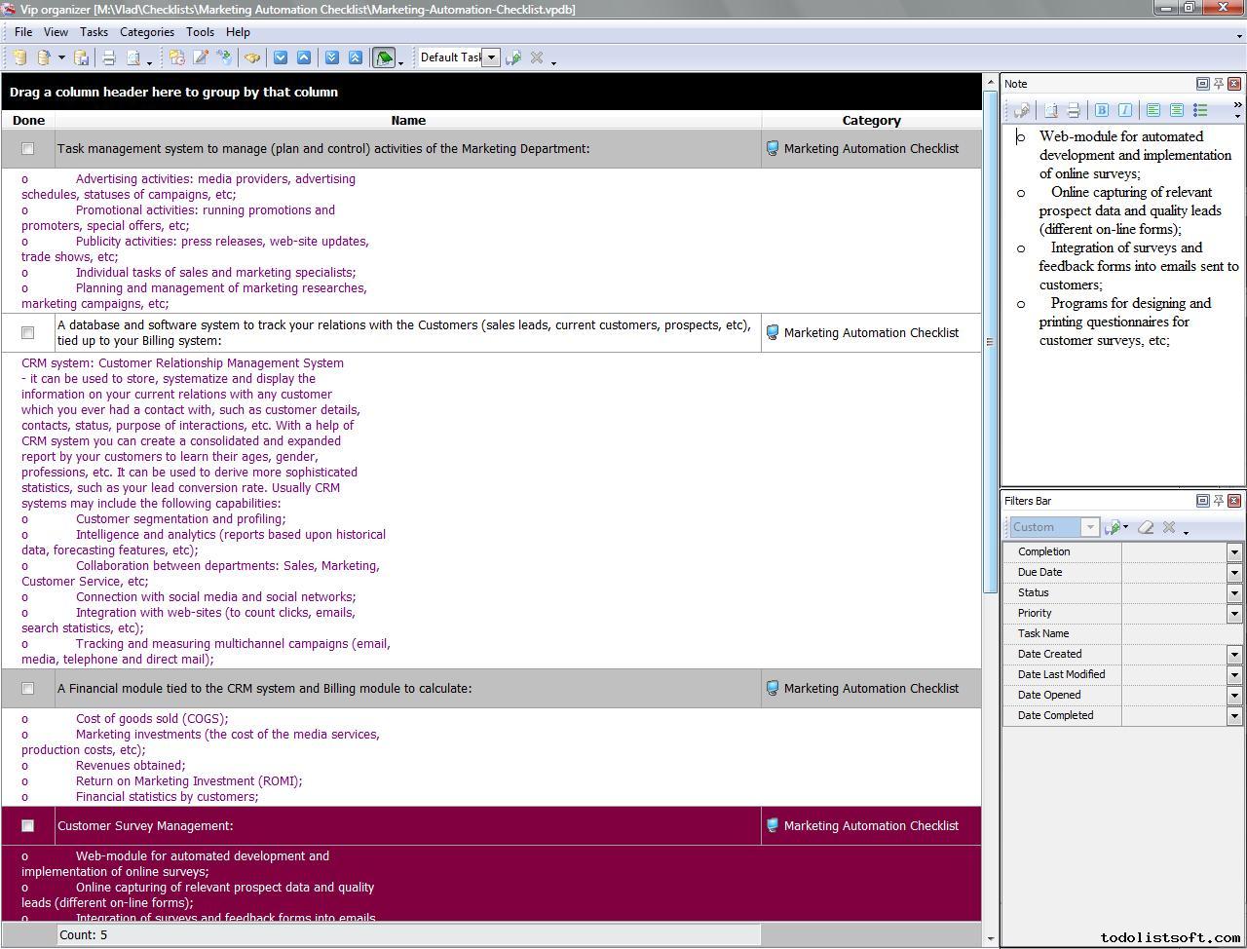Toggle Bold formatting in Note panel
Viewport: 1247px width, 949px height.
tap(1102, 110)
